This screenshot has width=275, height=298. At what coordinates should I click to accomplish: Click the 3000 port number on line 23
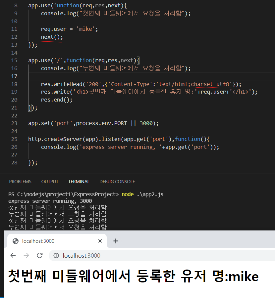click(146, 123)
